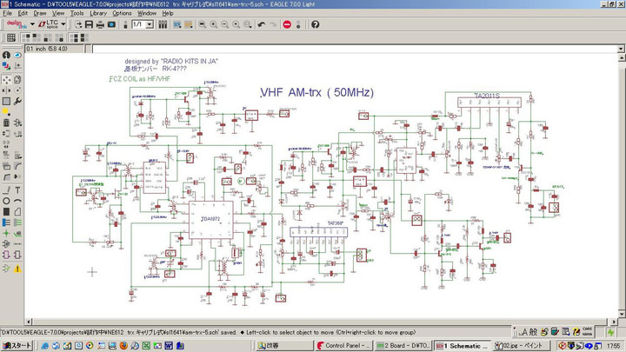626x352 pixels.
Task: Click the Save icon in toolbar
Action: (x=90, y=24)
